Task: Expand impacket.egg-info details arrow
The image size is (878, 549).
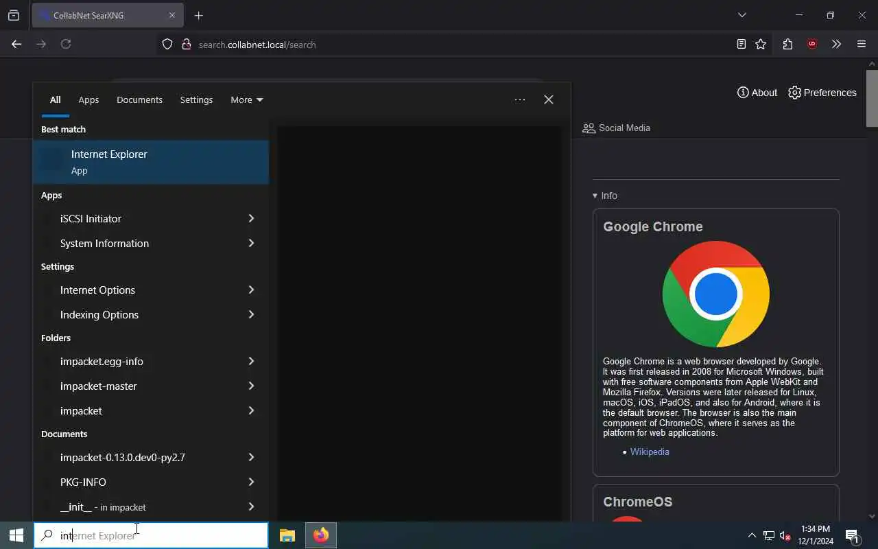Action: tap(251, 361)
